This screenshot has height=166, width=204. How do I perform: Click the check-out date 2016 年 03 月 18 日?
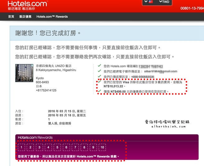pos(67,115)
